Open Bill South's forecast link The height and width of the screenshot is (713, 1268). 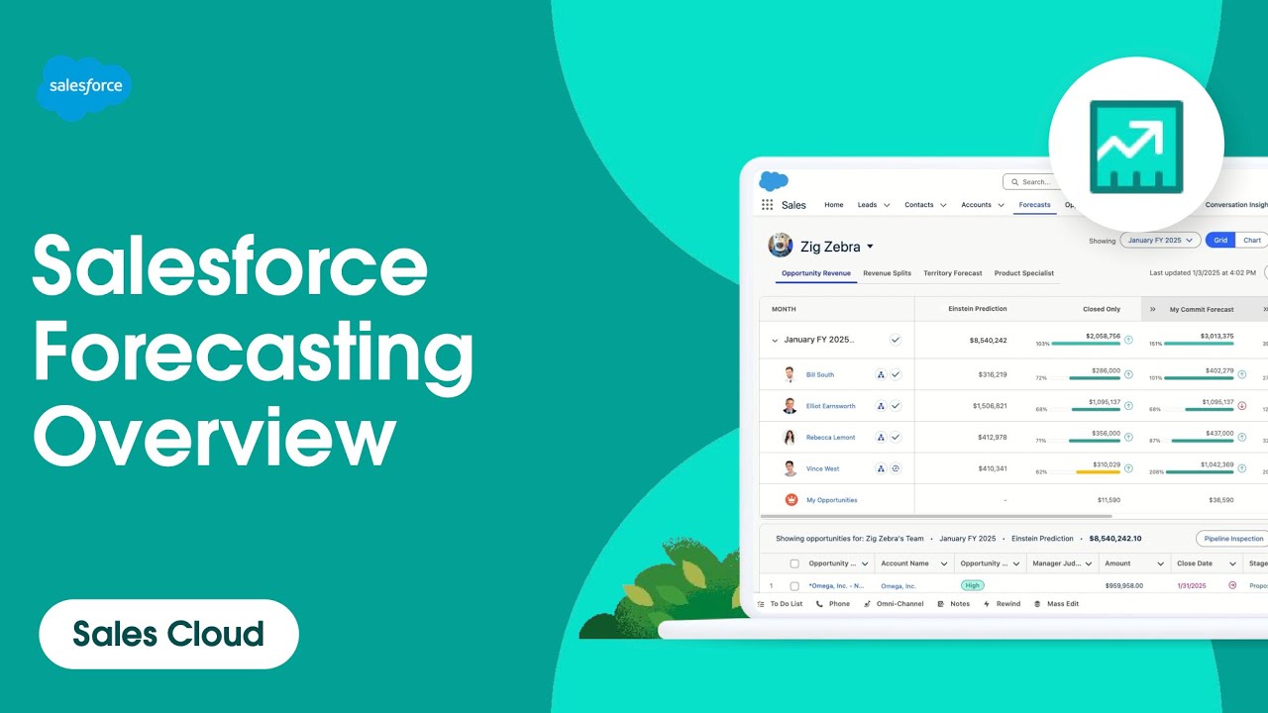coord(820,375)
